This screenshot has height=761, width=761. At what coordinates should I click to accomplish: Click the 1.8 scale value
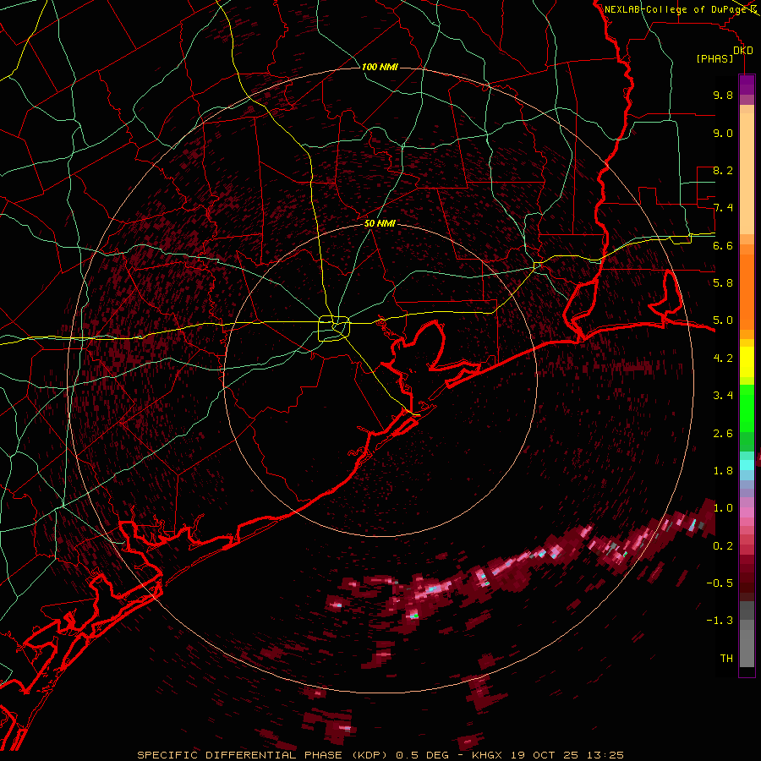tap(723, 471)
